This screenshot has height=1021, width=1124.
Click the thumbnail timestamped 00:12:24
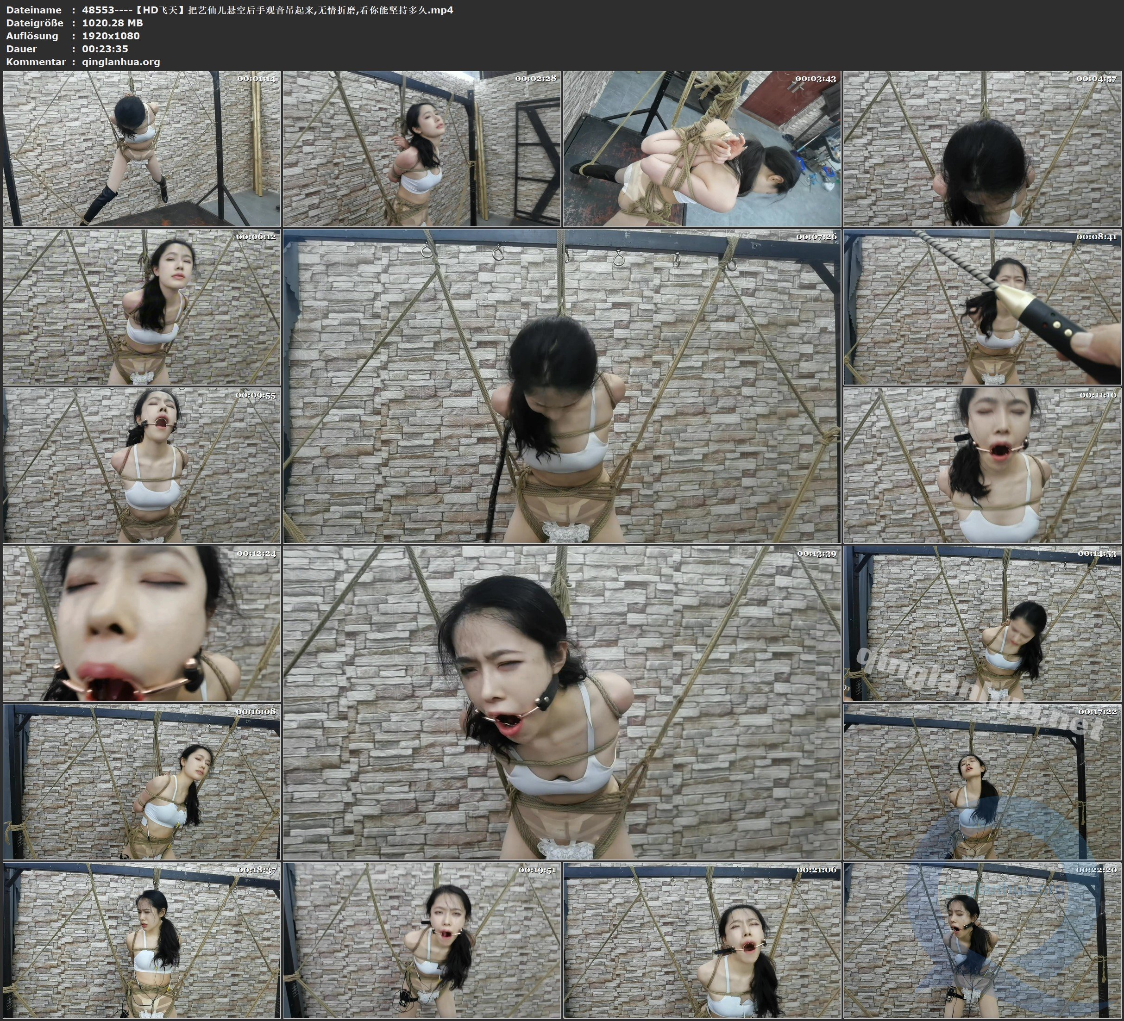[x=142, y=623]
